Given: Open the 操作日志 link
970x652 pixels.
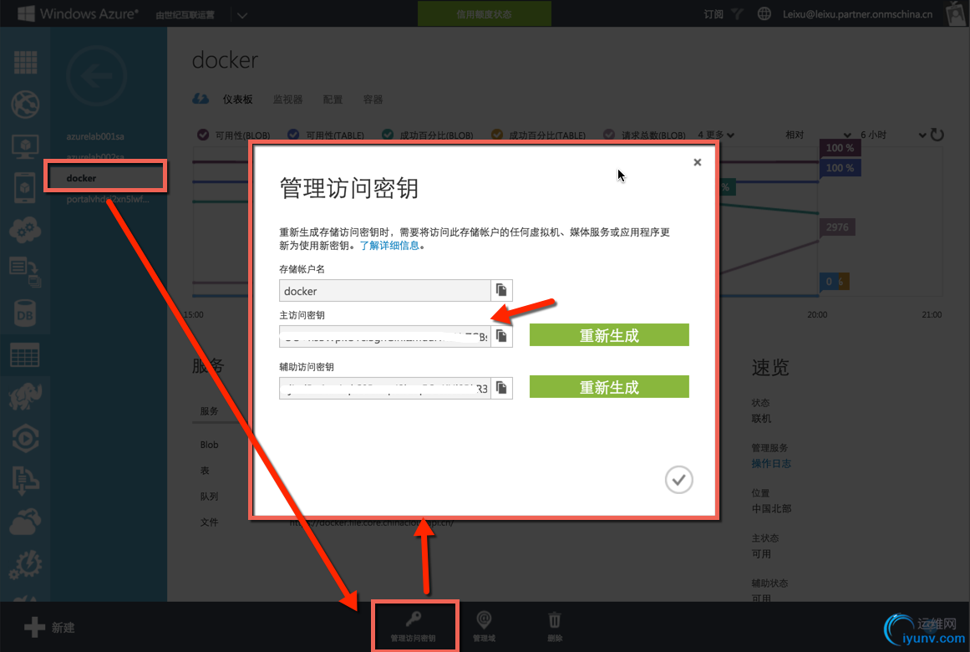Looking at the screenshot, I should coord(771,464).
